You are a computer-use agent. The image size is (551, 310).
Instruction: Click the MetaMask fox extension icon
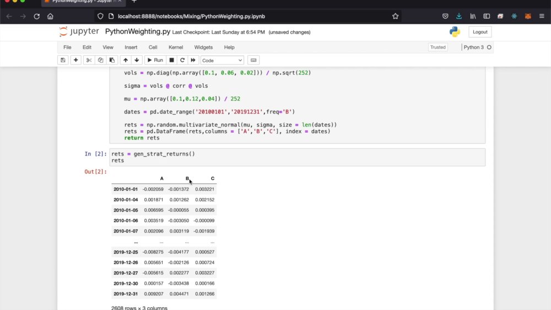pyautogui.click(x=528, y=16)
